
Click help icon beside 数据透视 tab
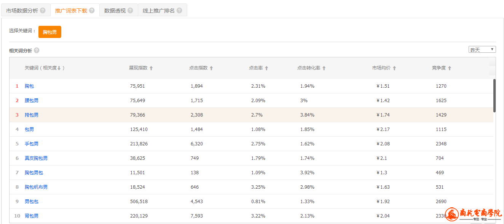pyautogui.click(x=130, y=11)
